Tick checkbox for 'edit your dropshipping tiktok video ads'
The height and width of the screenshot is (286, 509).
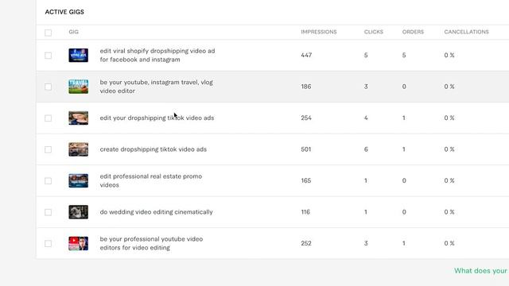pyautogui.click(x=48, y=118)
